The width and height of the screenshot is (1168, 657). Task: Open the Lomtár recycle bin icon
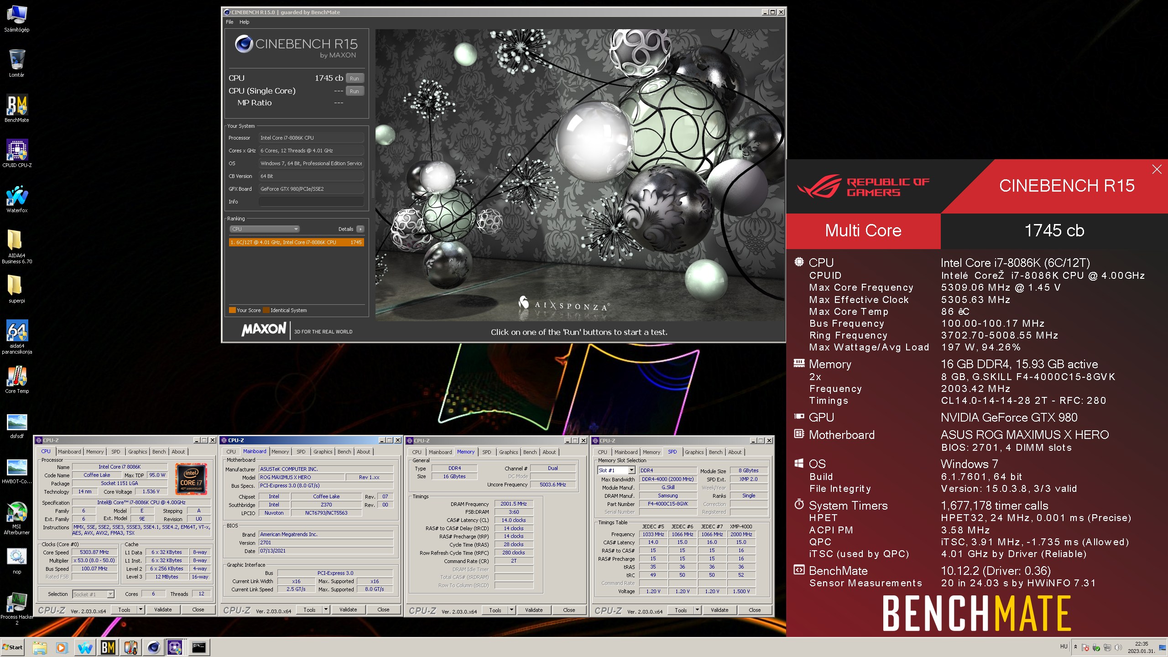(17, 63)
